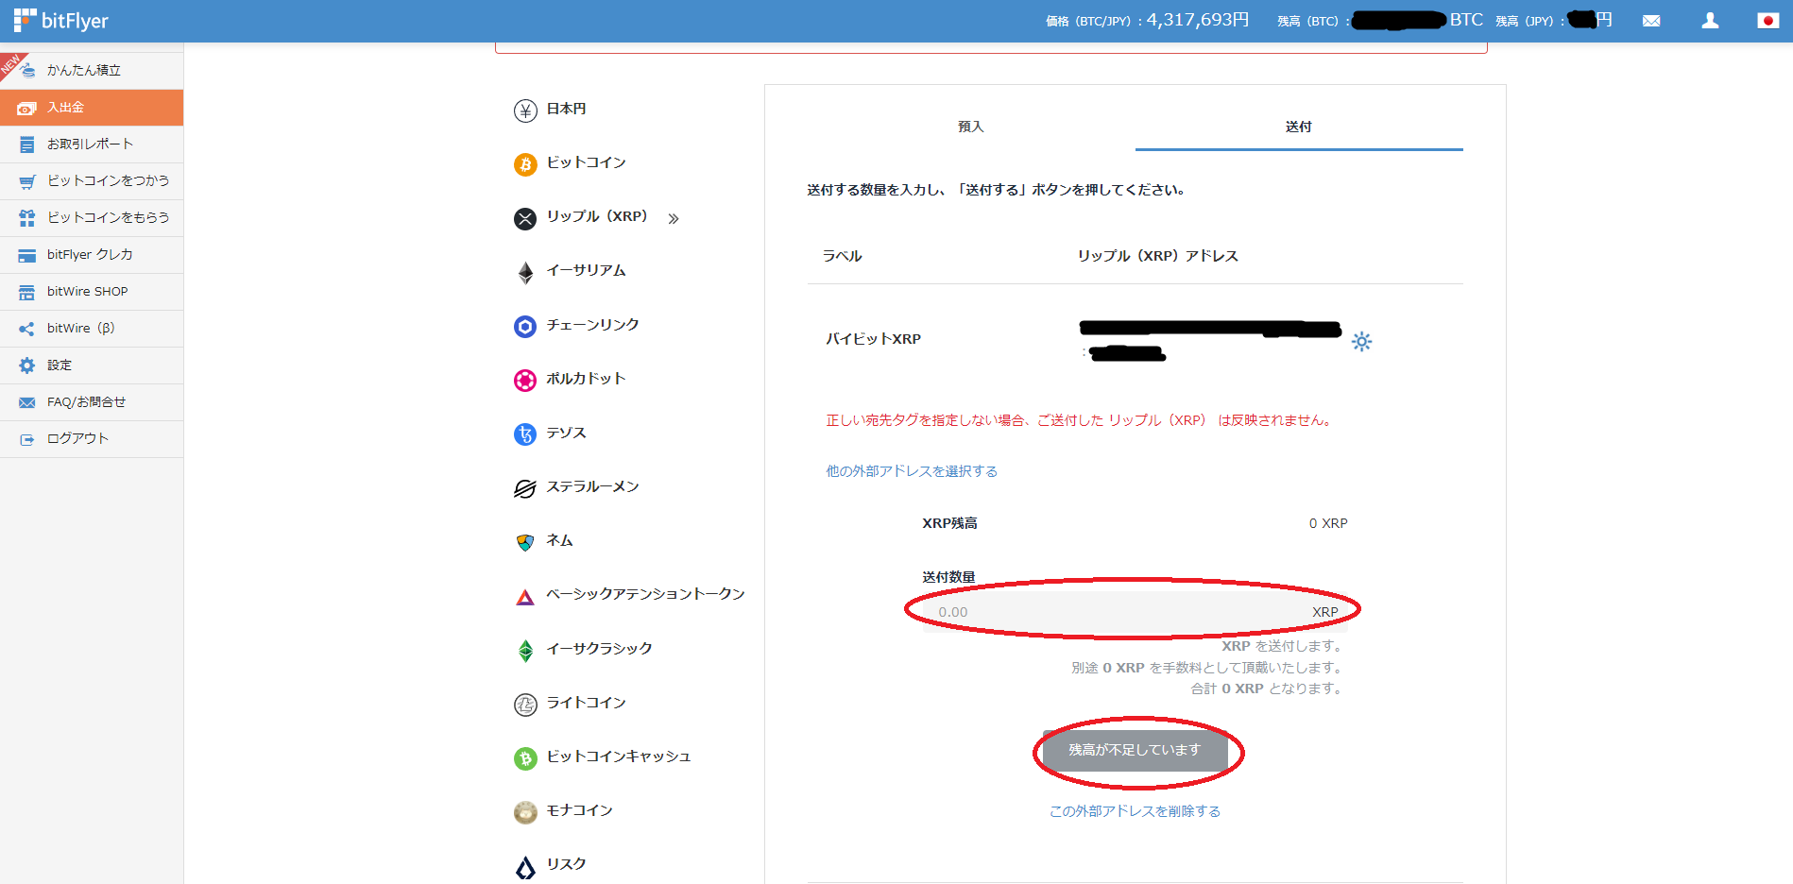Screen dimensions: 1793x884
Task: Click the store icon for bitWire SHOP
Action: (x=27, y=292)
